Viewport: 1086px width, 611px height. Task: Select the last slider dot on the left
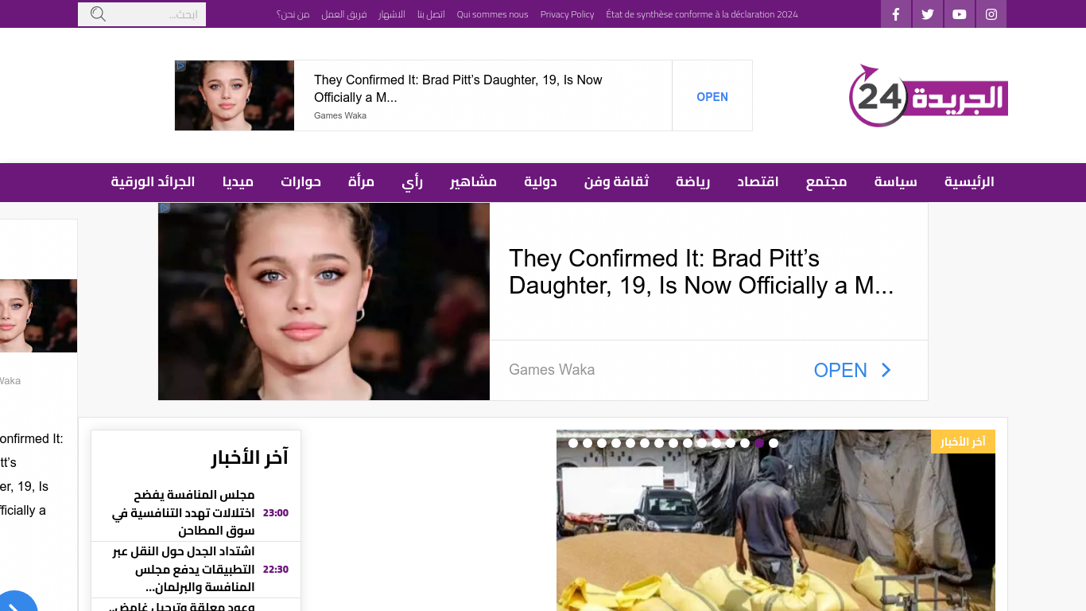tap(573, 443)
